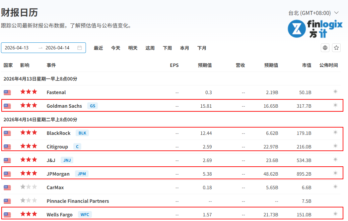Click sun icon in JPMorgan row

coord(335,173)
